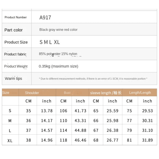
Task: Click the L sleeve inch value 26.38
Action: click(112, 130)
